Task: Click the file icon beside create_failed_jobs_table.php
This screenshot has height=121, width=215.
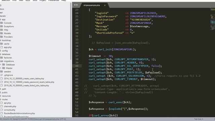Action: tap(1, 85)
